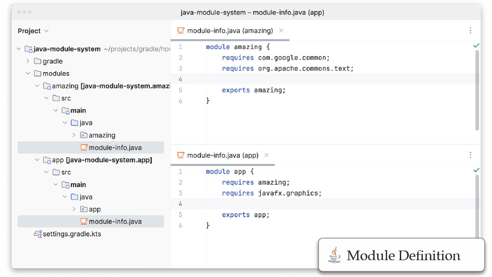The height and width of the screenshot is (277, 492).
Task: Click green inspection checkmark in amazing editor
Action: 476,46
